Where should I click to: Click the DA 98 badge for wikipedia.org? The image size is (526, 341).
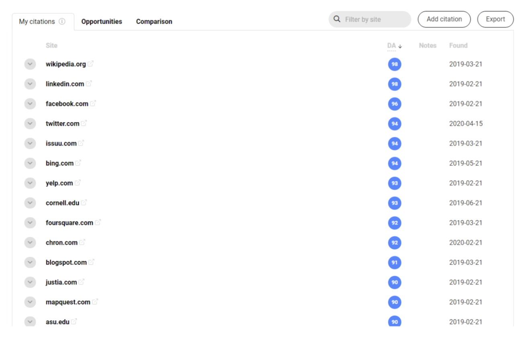395,64
